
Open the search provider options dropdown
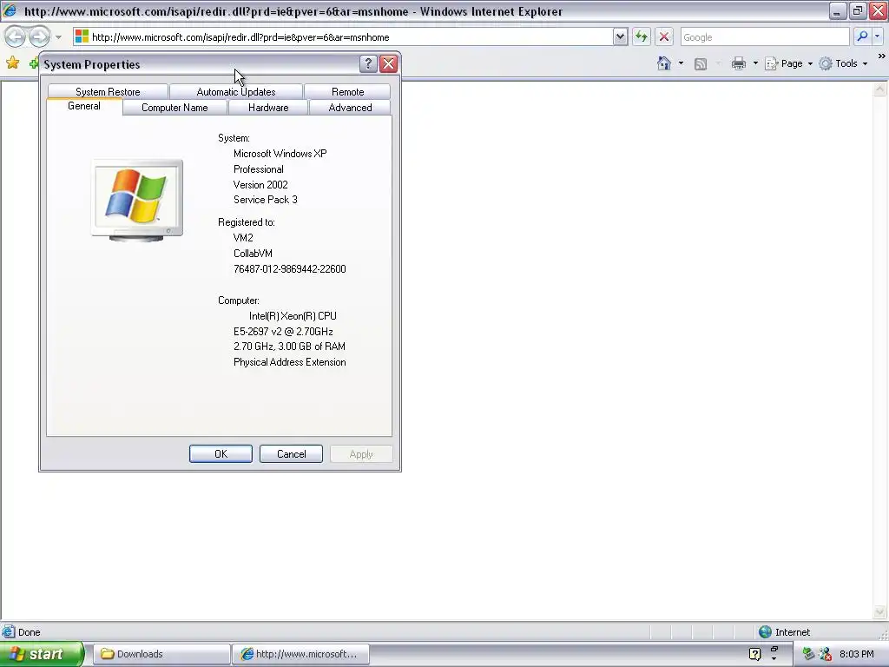click(x=878, y=36)
